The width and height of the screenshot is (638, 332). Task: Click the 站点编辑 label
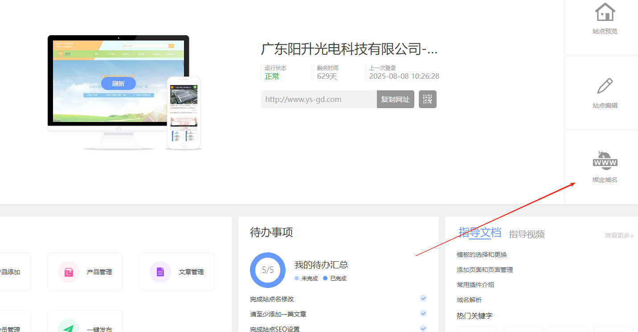click(605, 105)
